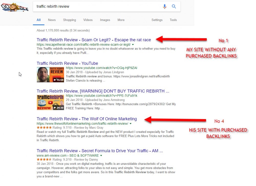Open Secret Formula to Drive Your Traffic result
Viewport: 256px width, 186px height.
coord(100,151)
